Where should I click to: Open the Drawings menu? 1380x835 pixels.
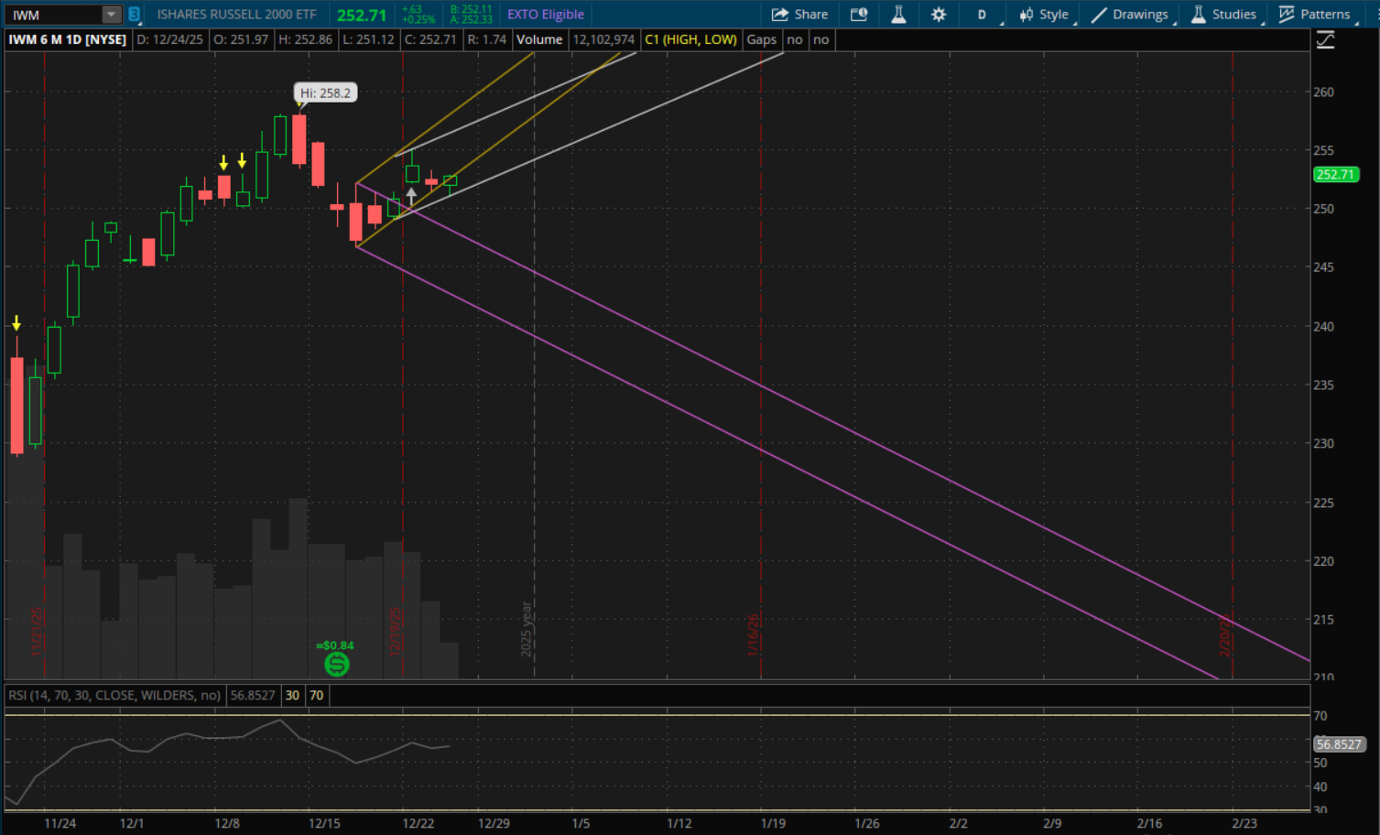click(x=1130, y=15)
